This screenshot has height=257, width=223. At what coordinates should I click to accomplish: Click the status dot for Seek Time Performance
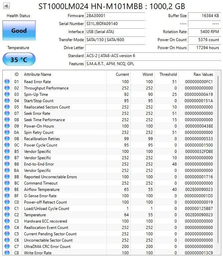click(x=7, y=120)
